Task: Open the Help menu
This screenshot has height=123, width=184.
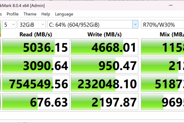Action: click(46, 14)
